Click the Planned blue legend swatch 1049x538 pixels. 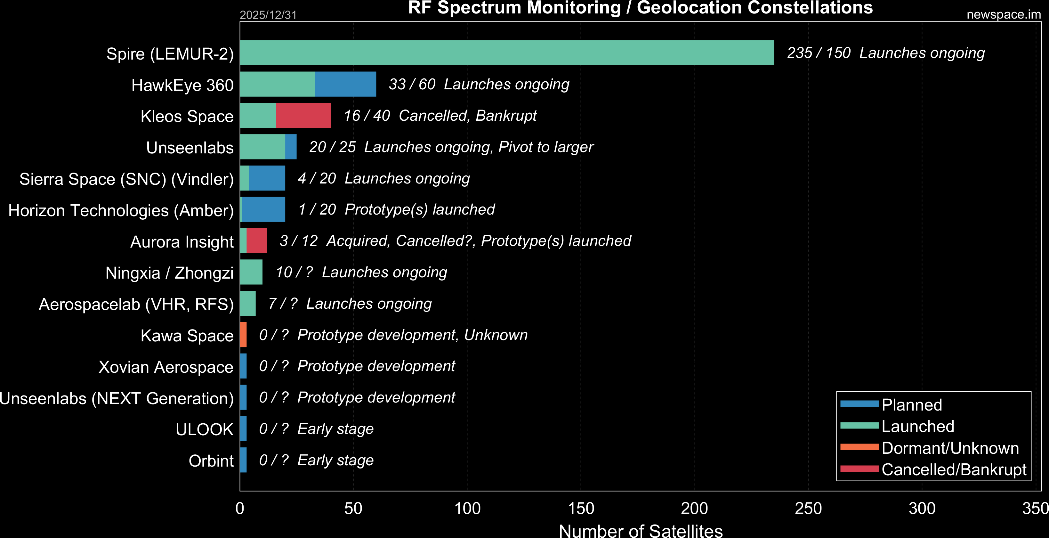click(x=859, y=403)
